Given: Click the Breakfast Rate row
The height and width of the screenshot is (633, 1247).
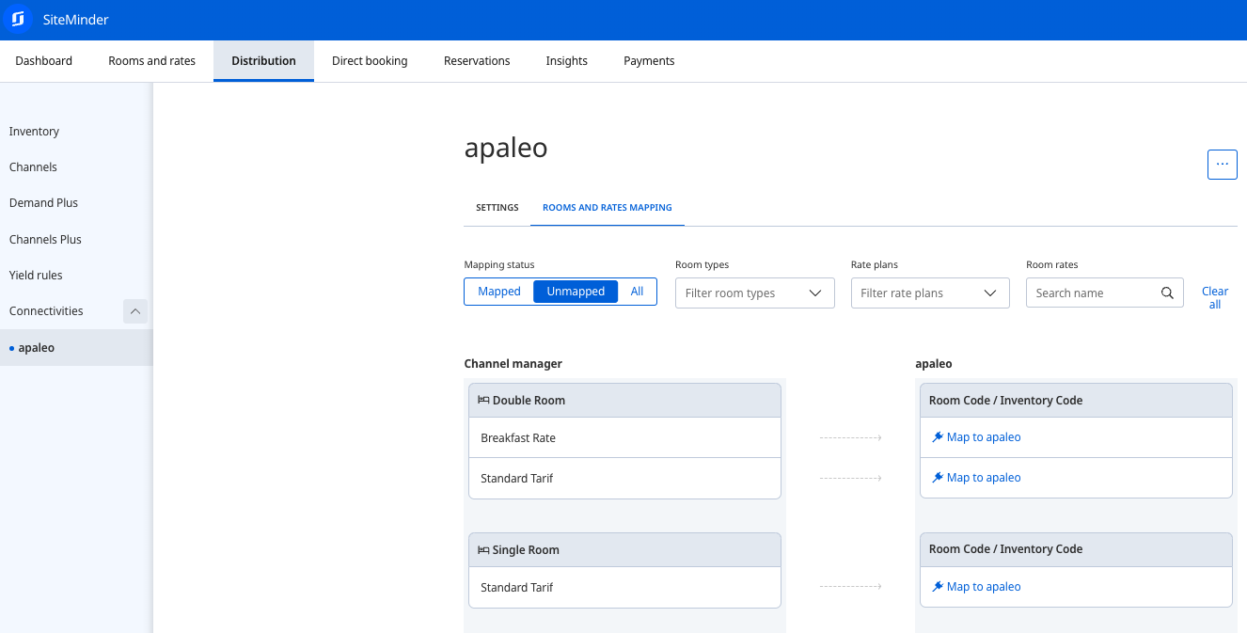Looking at the screenshot, I should pos(624,438).
